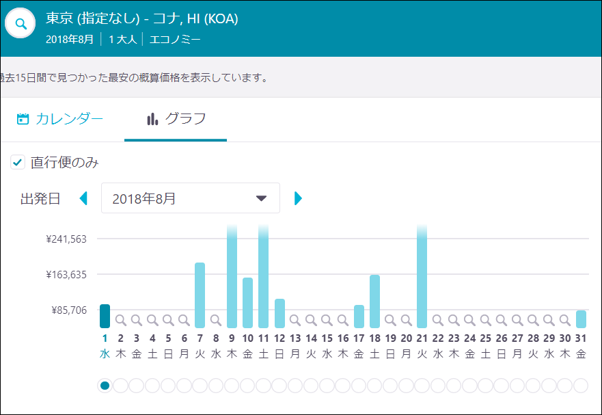Click the magnifier icon under August 30
The width and height of the screenshot is (602, 415).
click(x=564, y=319)
